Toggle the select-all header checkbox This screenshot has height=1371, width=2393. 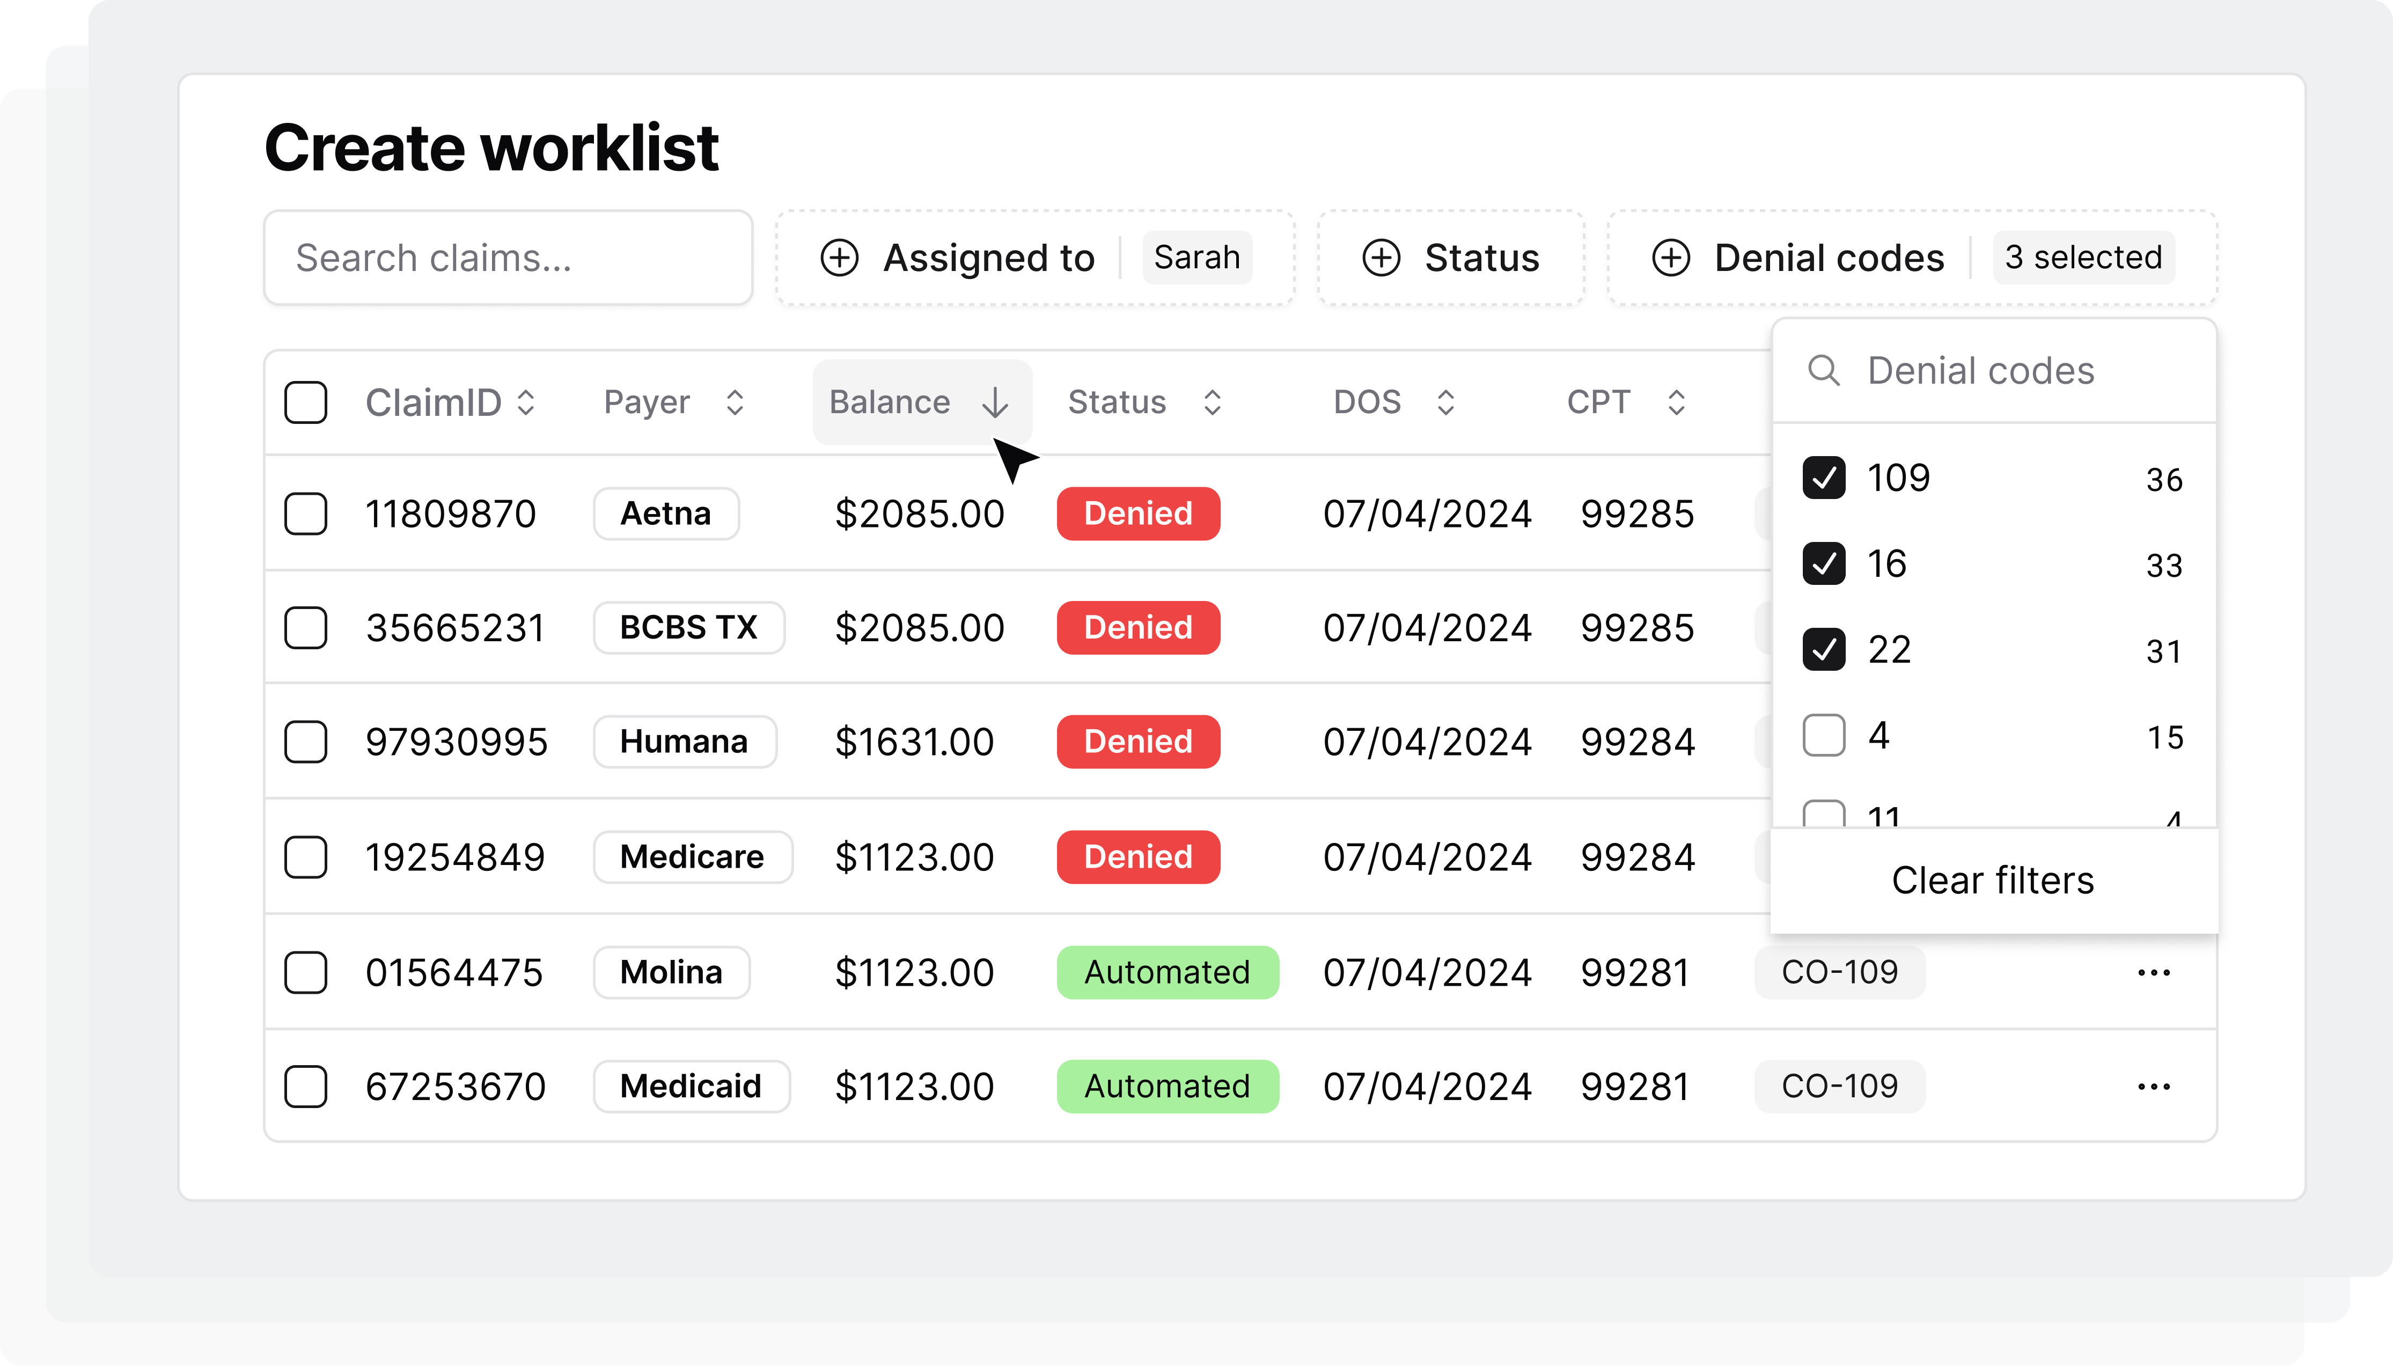(x=306, y=402)
